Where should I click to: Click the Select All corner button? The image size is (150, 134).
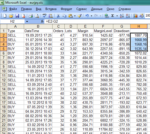(3, 26)
